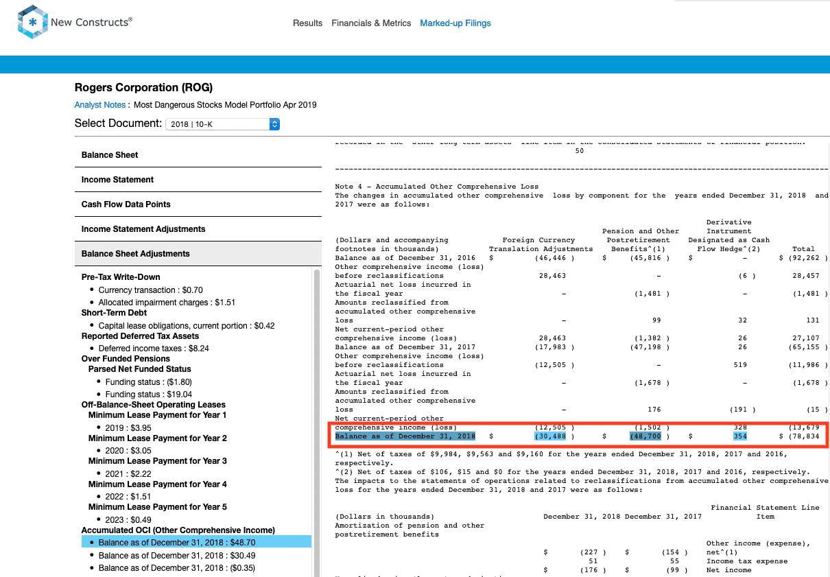
Task: Expand the Income Statement section
Action: point(198,180)
